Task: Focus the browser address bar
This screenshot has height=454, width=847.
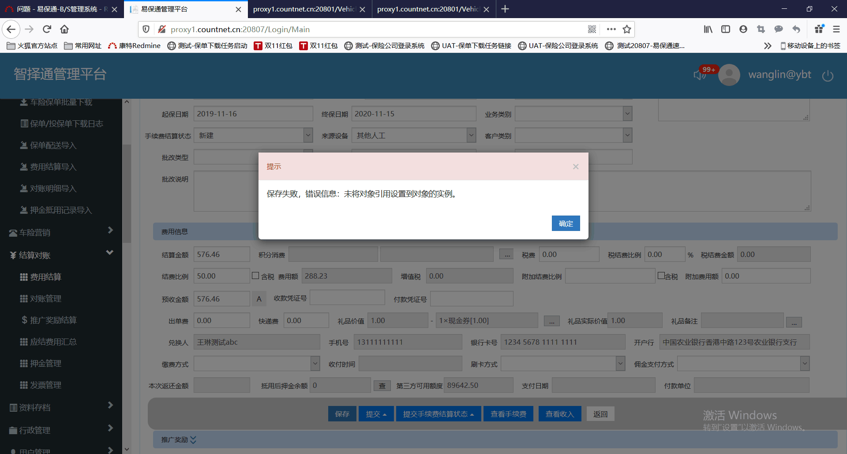Action: [x=375, y=30]
